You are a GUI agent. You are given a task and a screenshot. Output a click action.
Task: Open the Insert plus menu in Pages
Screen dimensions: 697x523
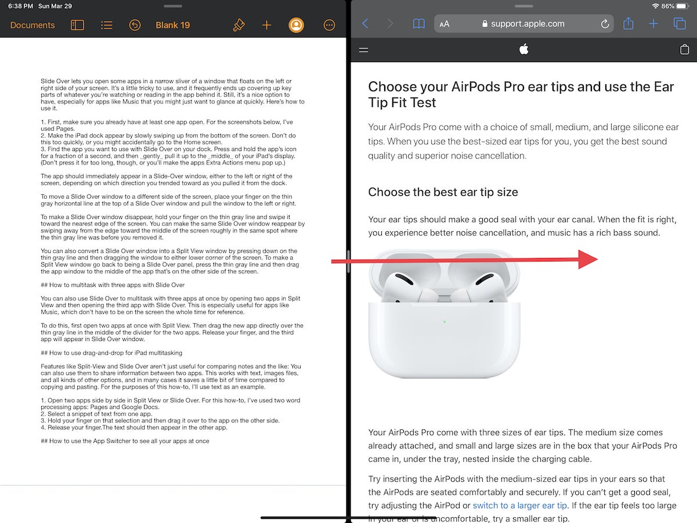pos(266,25)
